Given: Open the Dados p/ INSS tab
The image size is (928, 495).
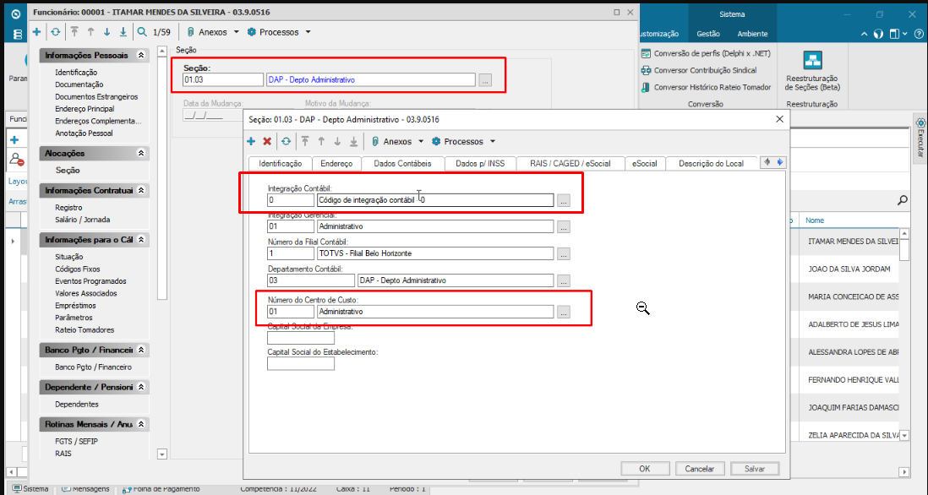Looking at the screenshot, I should point(481,163).
